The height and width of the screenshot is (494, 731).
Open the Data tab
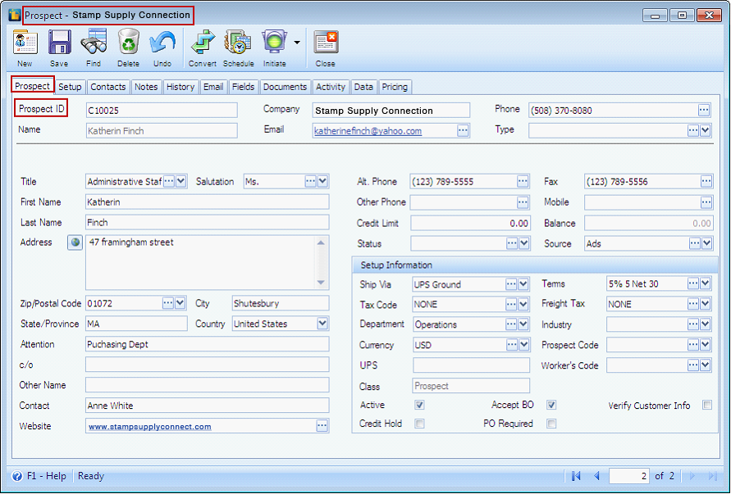[363, 87]
